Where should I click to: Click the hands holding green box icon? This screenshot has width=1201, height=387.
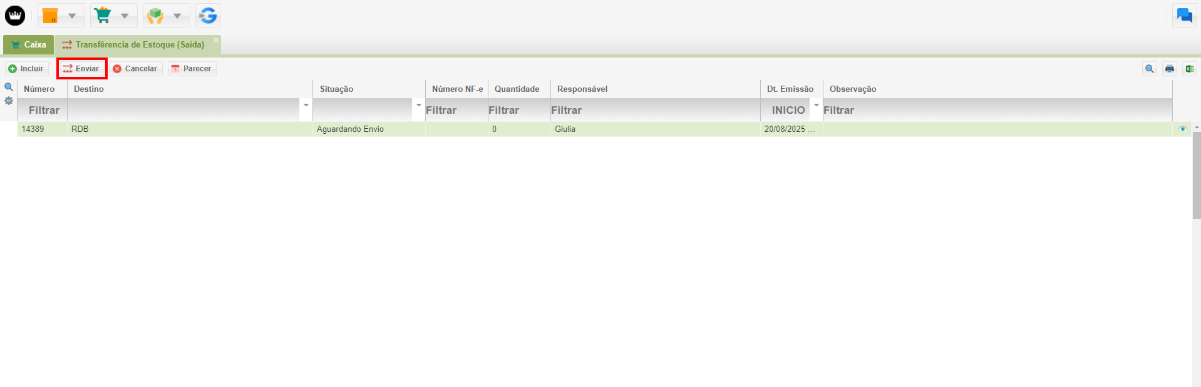[x=156, y=16]
